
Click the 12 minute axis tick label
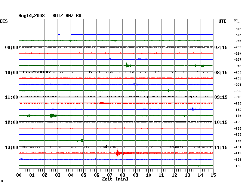coord(174,175)
